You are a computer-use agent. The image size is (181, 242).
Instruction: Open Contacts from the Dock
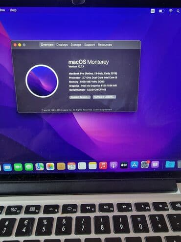click(x=61, y=166)
